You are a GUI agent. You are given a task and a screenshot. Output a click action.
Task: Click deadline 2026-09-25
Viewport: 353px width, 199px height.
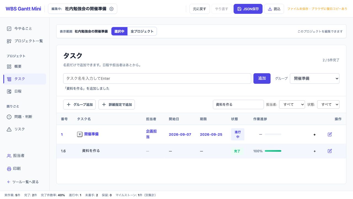211,135
